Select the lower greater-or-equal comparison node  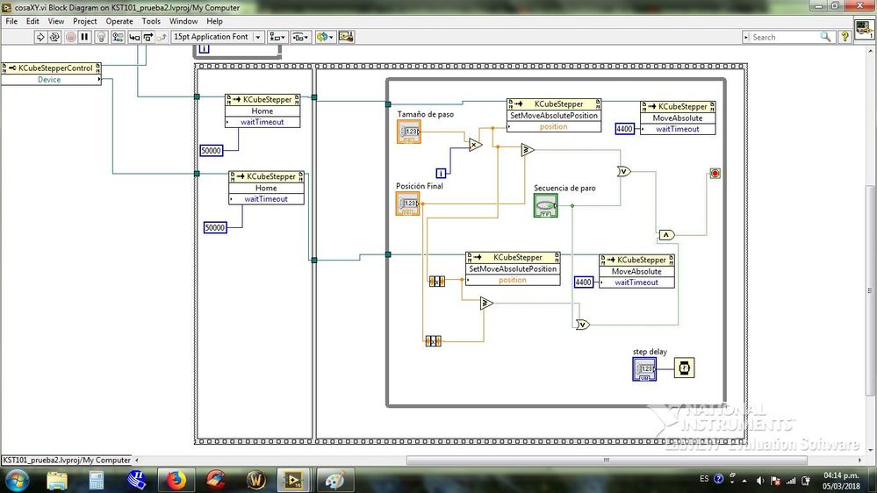(x=486, y=304)
